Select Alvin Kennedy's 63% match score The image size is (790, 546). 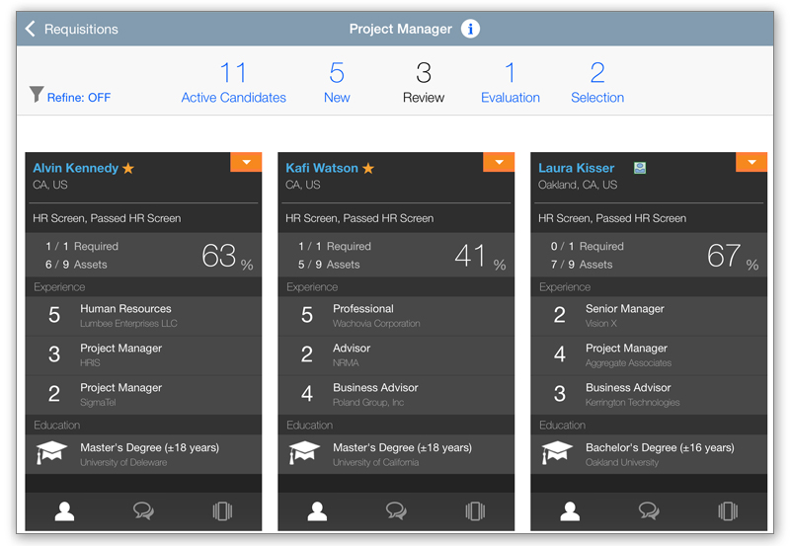[228, 256]
